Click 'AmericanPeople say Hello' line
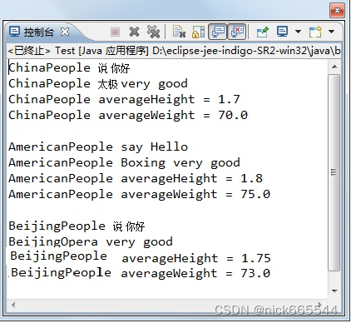This screenshot has width=351, height=323. point(98,147)
